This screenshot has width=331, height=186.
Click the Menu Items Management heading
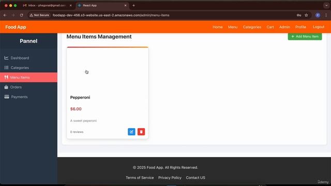coord(99,37)
